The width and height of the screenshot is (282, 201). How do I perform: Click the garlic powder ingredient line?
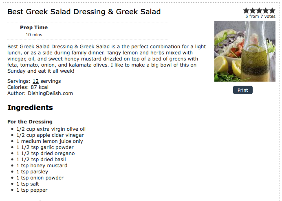(45, 147)
